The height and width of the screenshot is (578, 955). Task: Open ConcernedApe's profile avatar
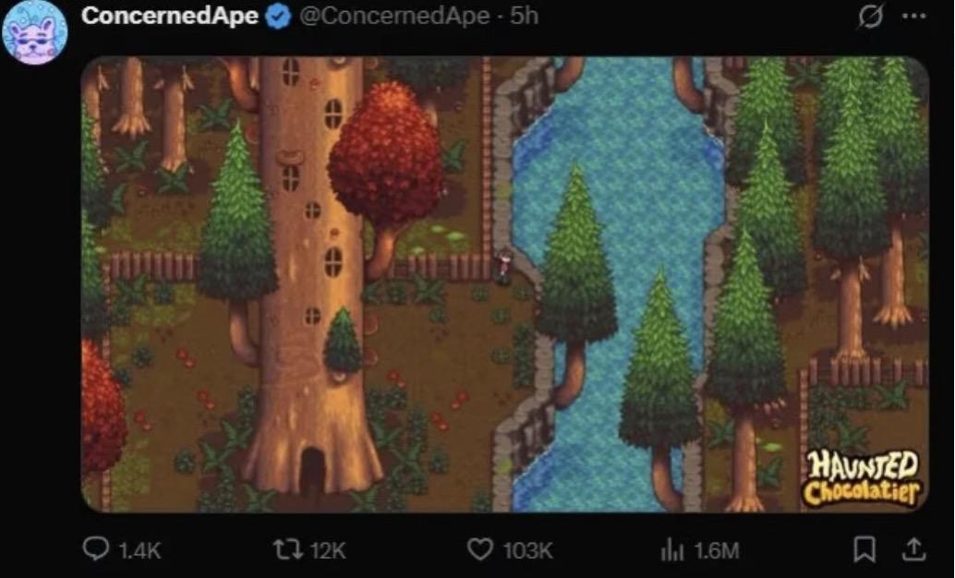tap(35, 31)
